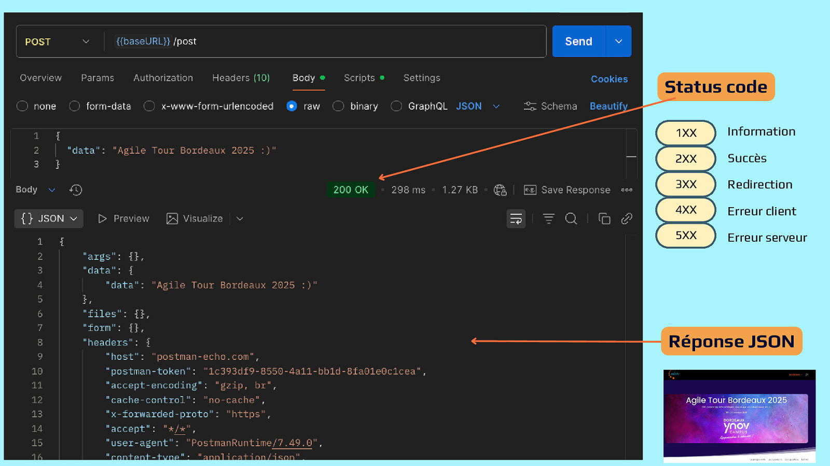This screenshot has width=830, height=466.
Task: Open the POST method dropdown
Action: pyautogui.click(x=57, y=41)
